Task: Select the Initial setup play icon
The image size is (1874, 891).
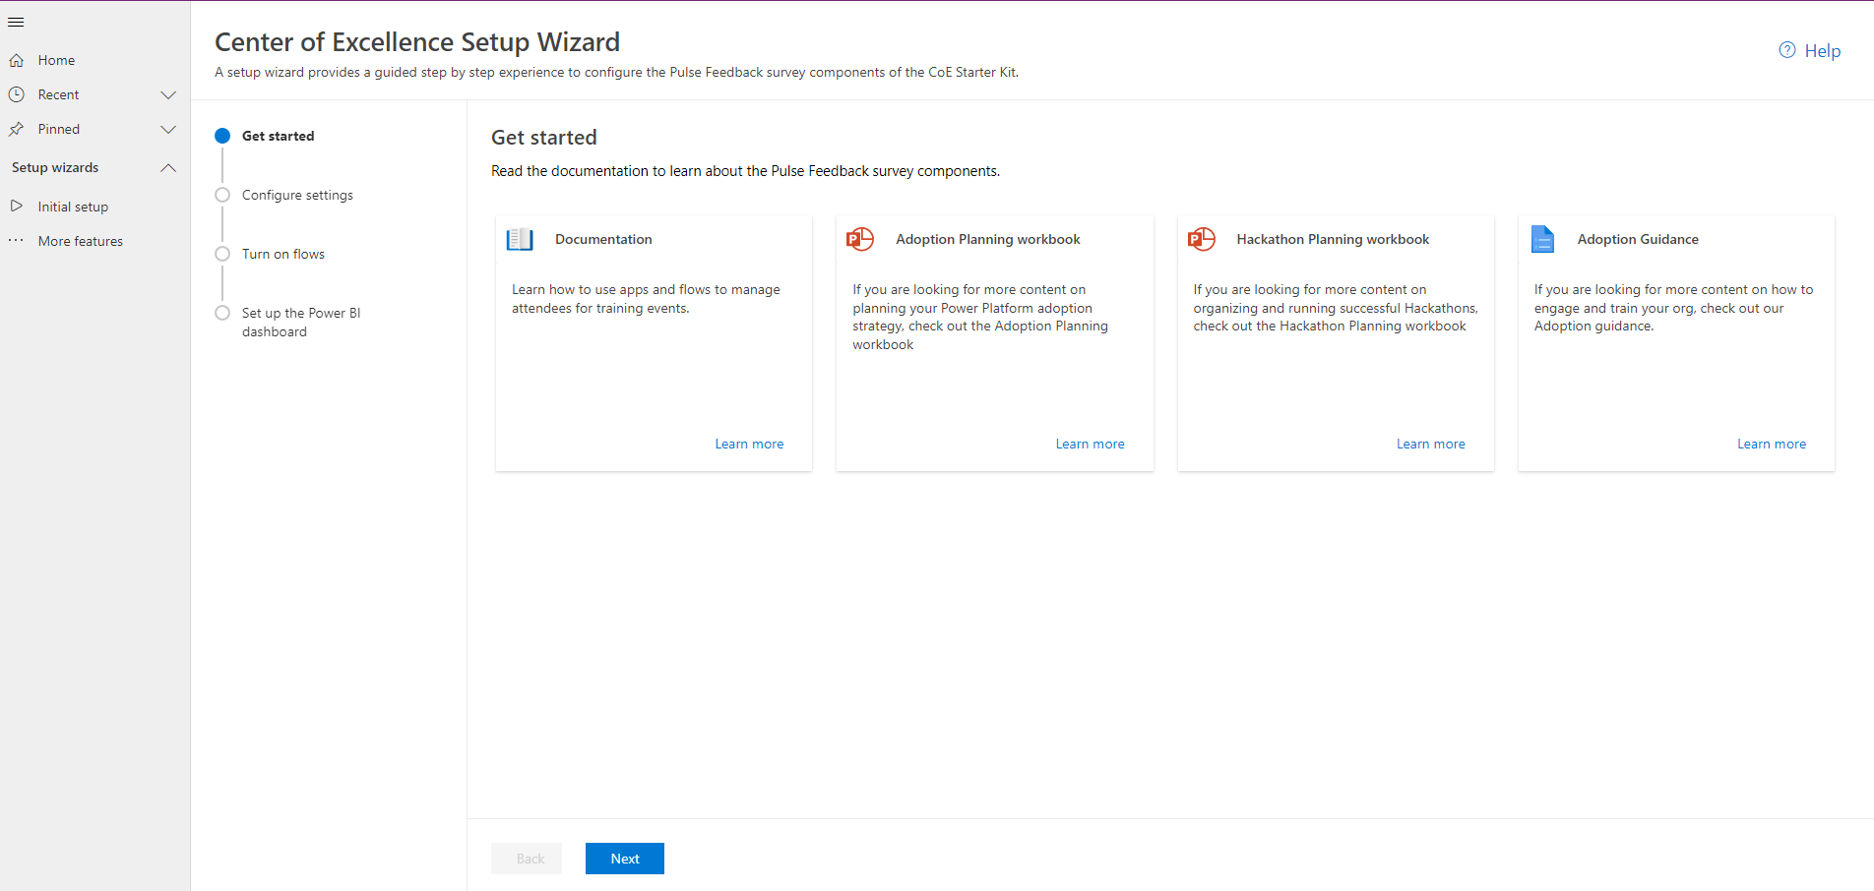Action: point(17,206)
